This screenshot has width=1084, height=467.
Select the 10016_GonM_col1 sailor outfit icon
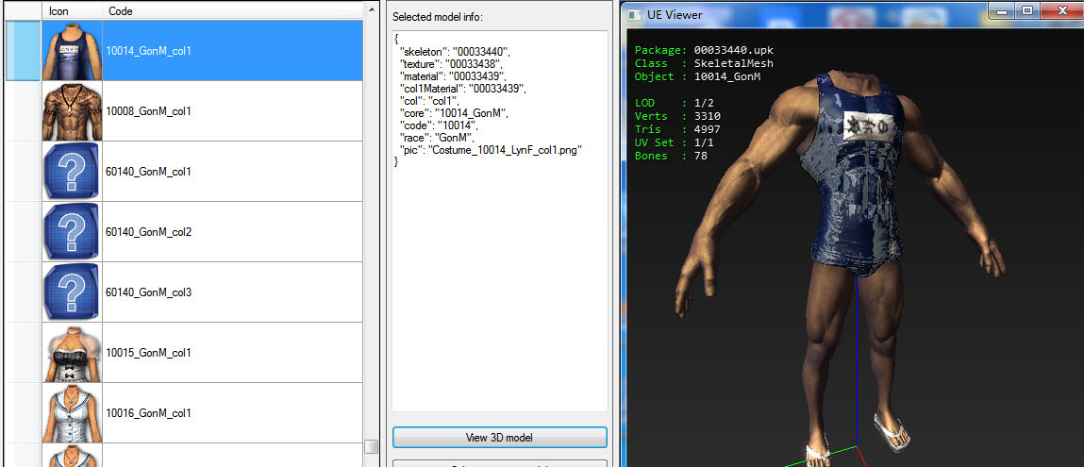click(x=72, y=413)
